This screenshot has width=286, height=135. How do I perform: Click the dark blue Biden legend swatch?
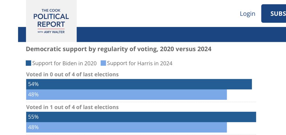pos(28,63)
